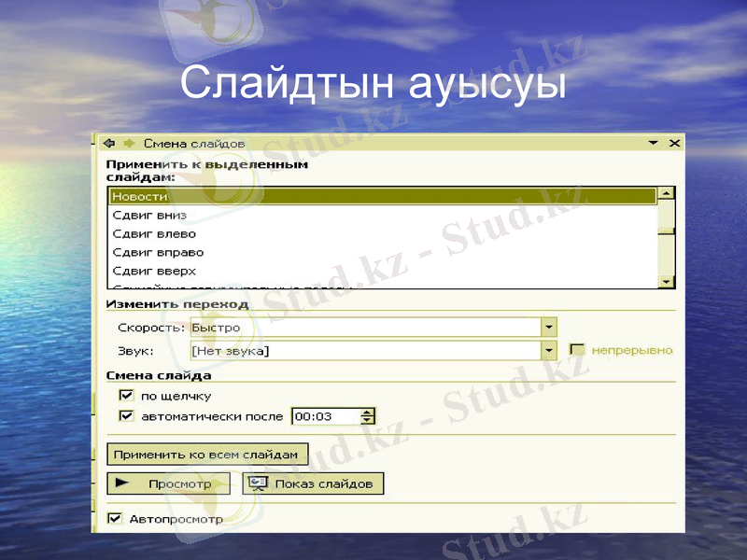Click the transition list scroll up arrow
747x560 pixels.
[x=666, y=194]
